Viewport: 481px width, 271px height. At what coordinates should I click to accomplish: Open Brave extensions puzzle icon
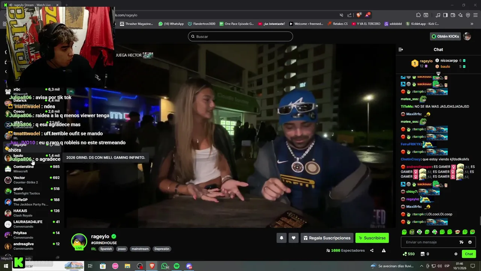point(418,15)
